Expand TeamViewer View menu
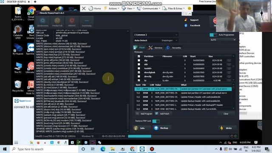 pyautogui.click(x=128, y=8)
